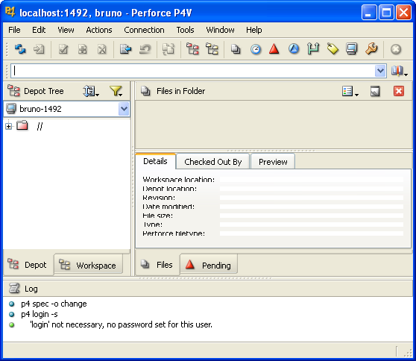The image size is (416, 361).
Task: Select the // root folder in tree
Action: click(40, 126)
